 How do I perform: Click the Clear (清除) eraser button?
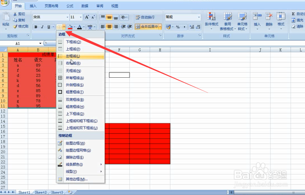297,26
